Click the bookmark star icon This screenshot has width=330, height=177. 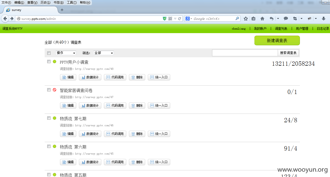246,19
